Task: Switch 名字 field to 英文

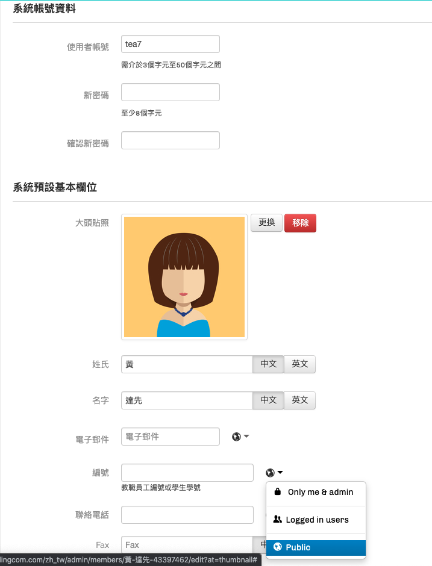Action: coord(299,400)
